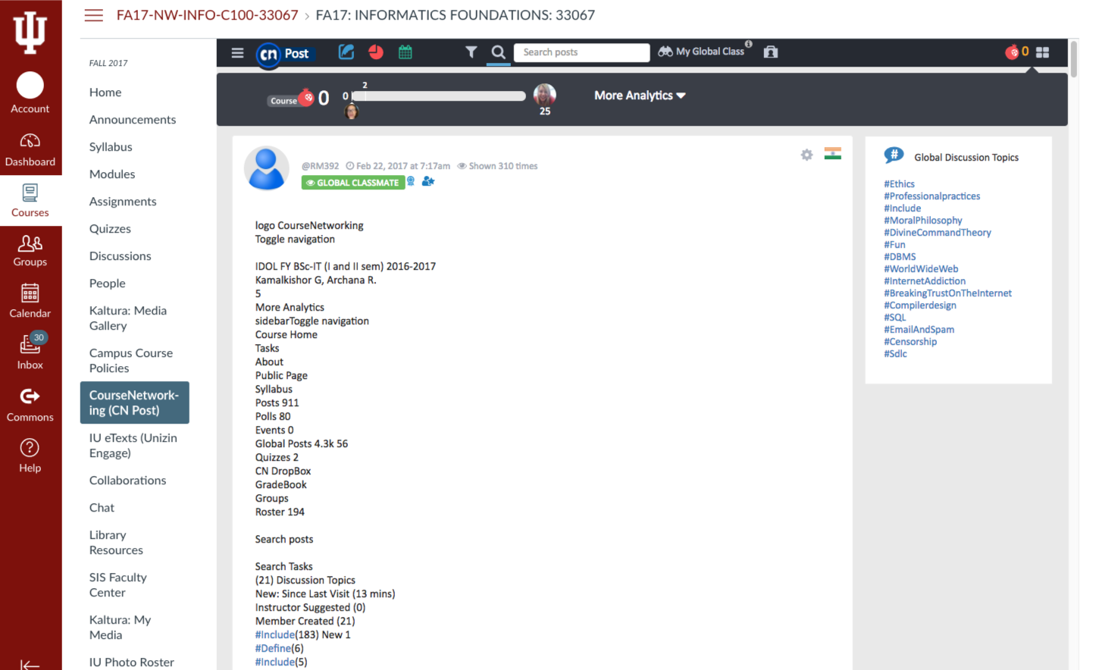Click the IU trident logo
This screenshot has height=670, width=1115.
pyautogui.click(x=30, y=32)
